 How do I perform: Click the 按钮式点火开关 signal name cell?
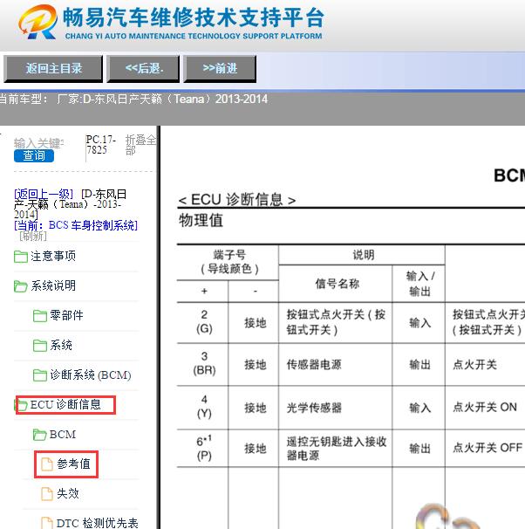(x=336, y=322)
